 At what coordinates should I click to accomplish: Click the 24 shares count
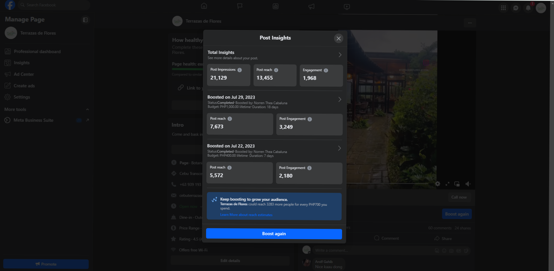tap(463, 228)
